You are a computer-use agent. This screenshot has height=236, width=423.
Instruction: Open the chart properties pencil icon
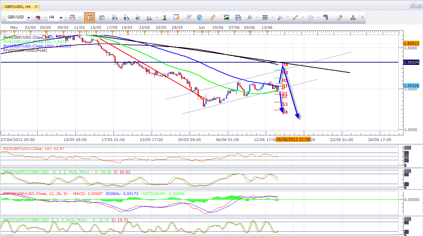click(176, 18)
